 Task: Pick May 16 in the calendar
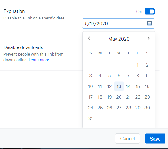[147, 86]
